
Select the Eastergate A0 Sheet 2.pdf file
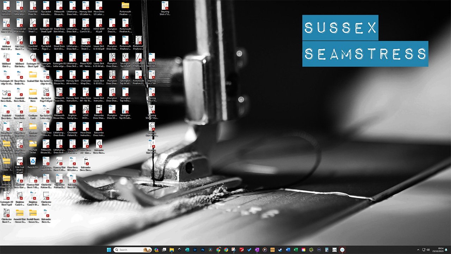46,26
